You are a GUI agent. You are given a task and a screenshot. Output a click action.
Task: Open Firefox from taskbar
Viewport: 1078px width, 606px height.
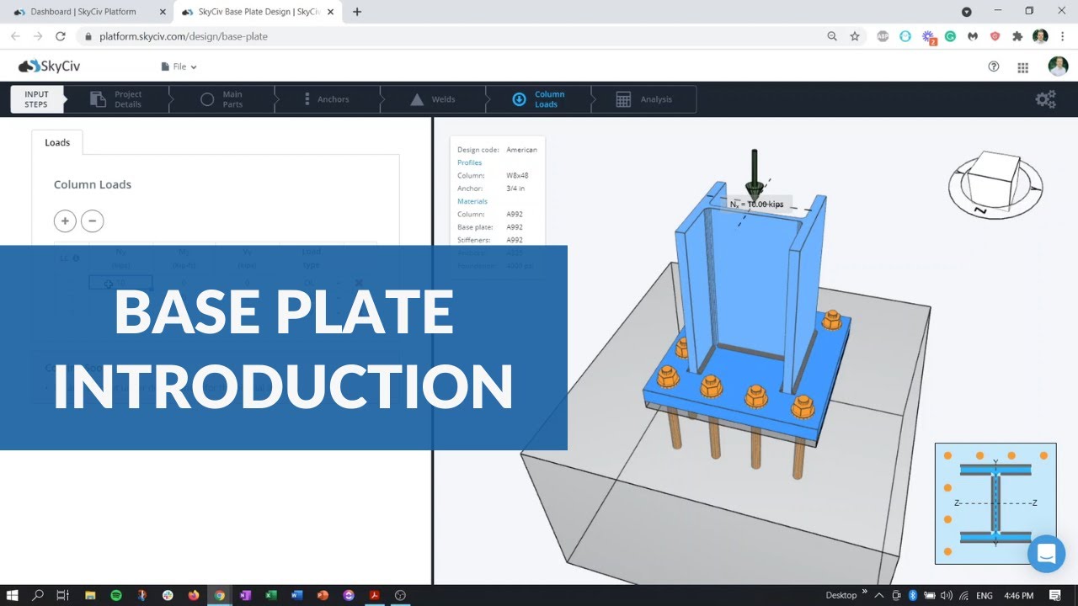click(x=194, y=595)
